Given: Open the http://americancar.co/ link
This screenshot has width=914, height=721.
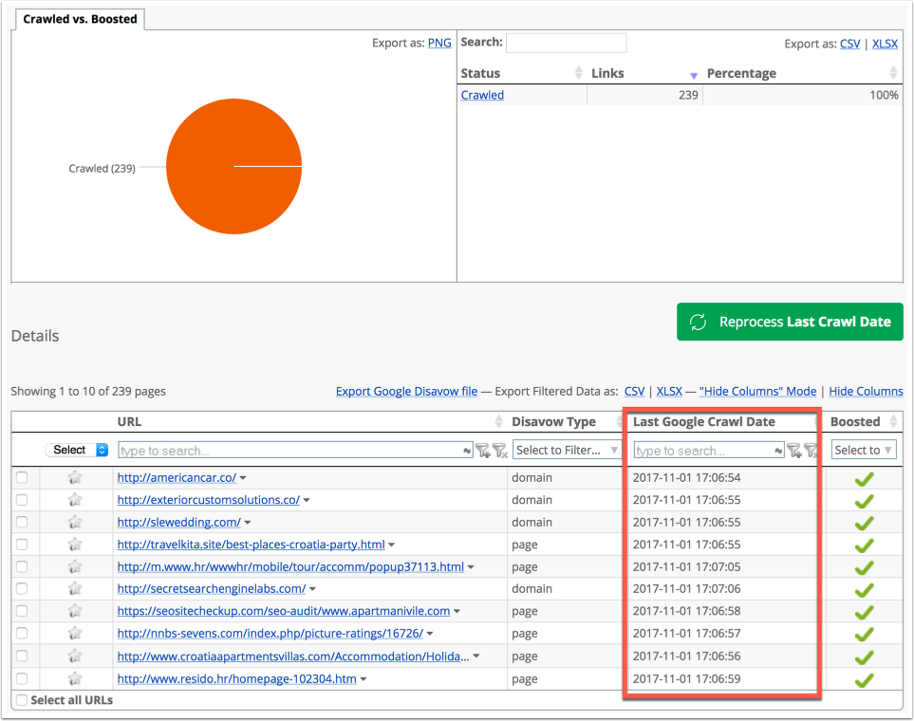Looking at the screenshot, I should tap(177, 477).
